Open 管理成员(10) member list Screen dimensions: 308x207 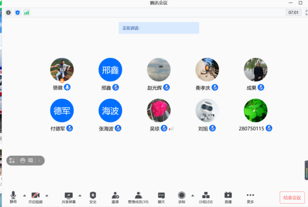(138, 198)
